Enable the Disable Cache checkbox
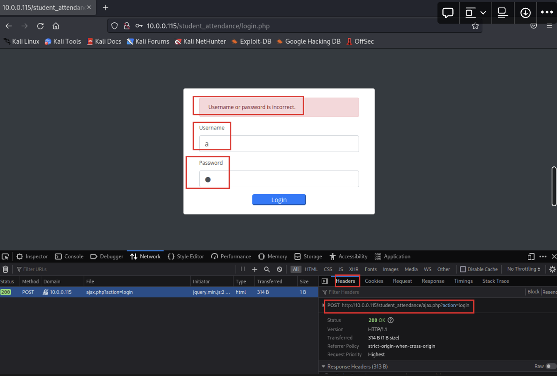Screen dimensions: 557x376 (463, 269)
